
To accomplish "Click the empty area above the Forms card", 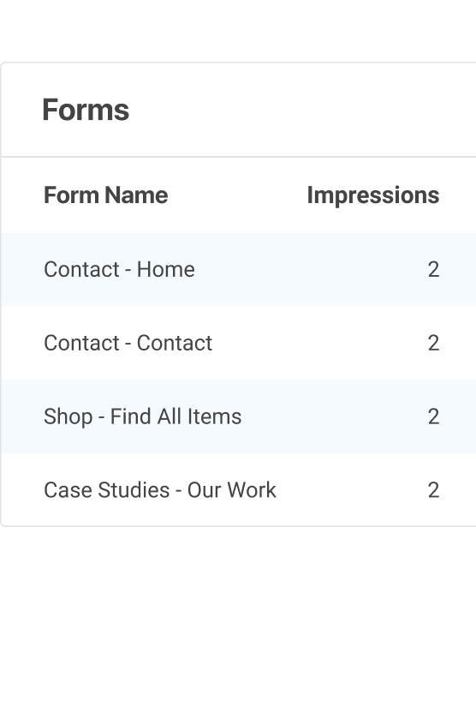I will point(238,30).
